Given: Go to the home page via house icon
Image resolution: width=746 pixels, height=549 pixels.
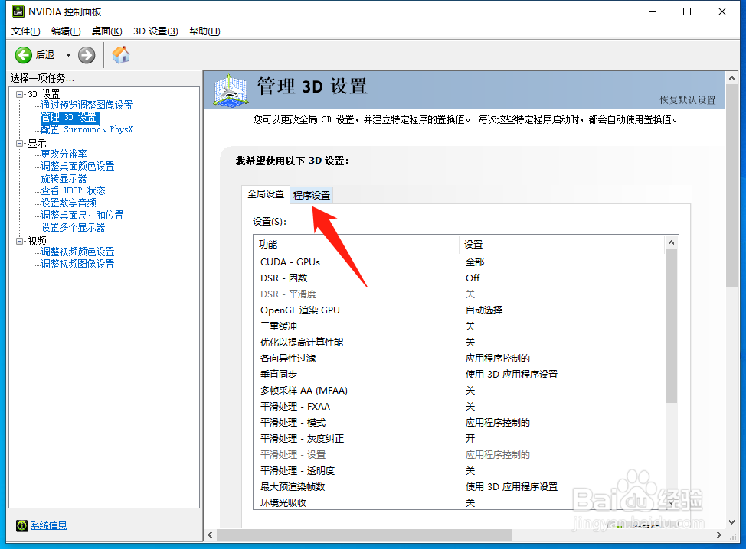Looking at the screenshot, I should click(x=121, y=54).
